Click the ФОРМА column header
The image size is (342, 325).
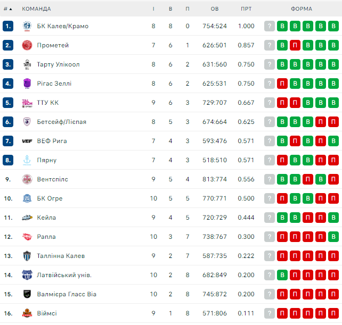point(302,9)
